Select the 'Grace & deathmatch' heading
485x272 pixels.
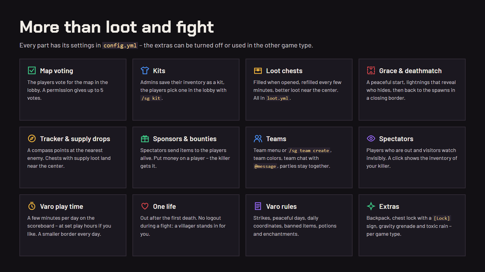410,71
